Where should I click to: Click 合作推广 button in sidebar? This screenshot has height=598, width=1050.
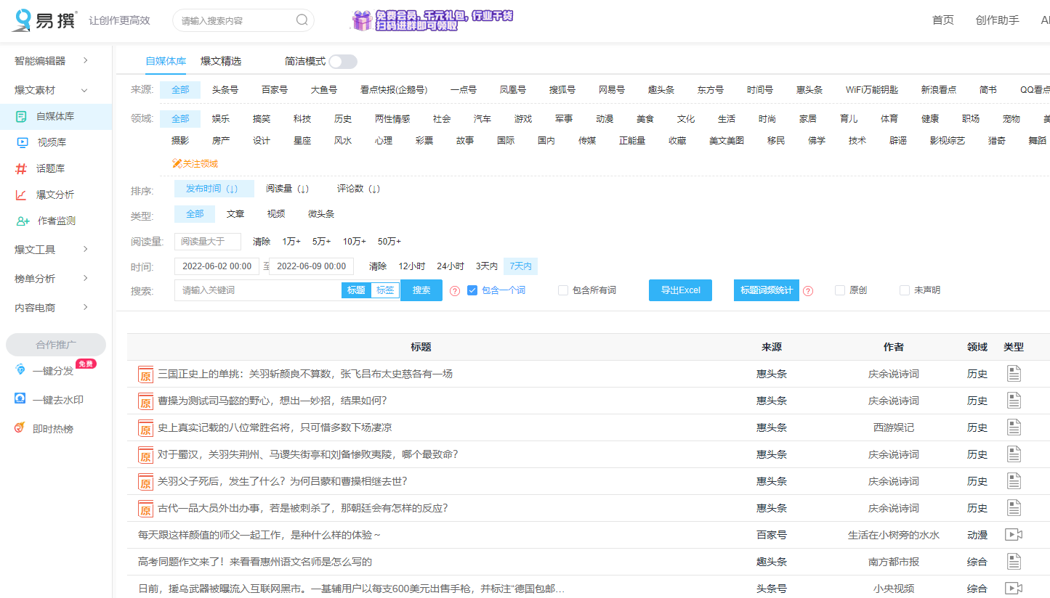pyautogui.click(x=56, y=345)
